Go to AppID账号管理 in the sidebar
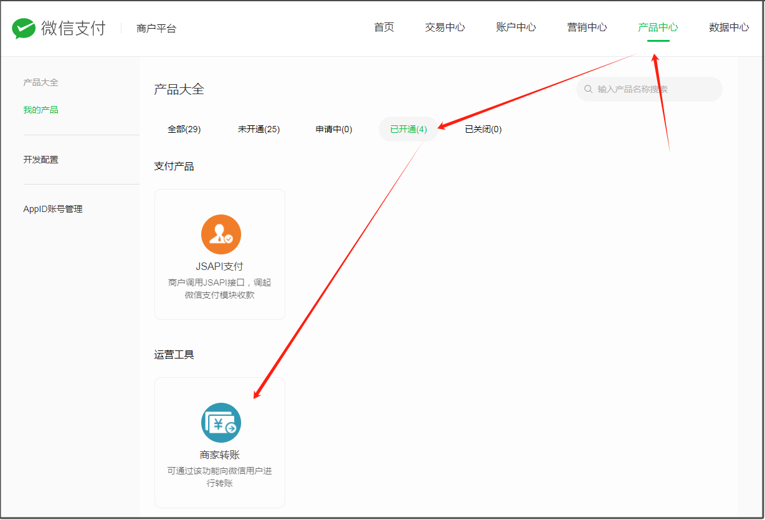 coord(53,209)
